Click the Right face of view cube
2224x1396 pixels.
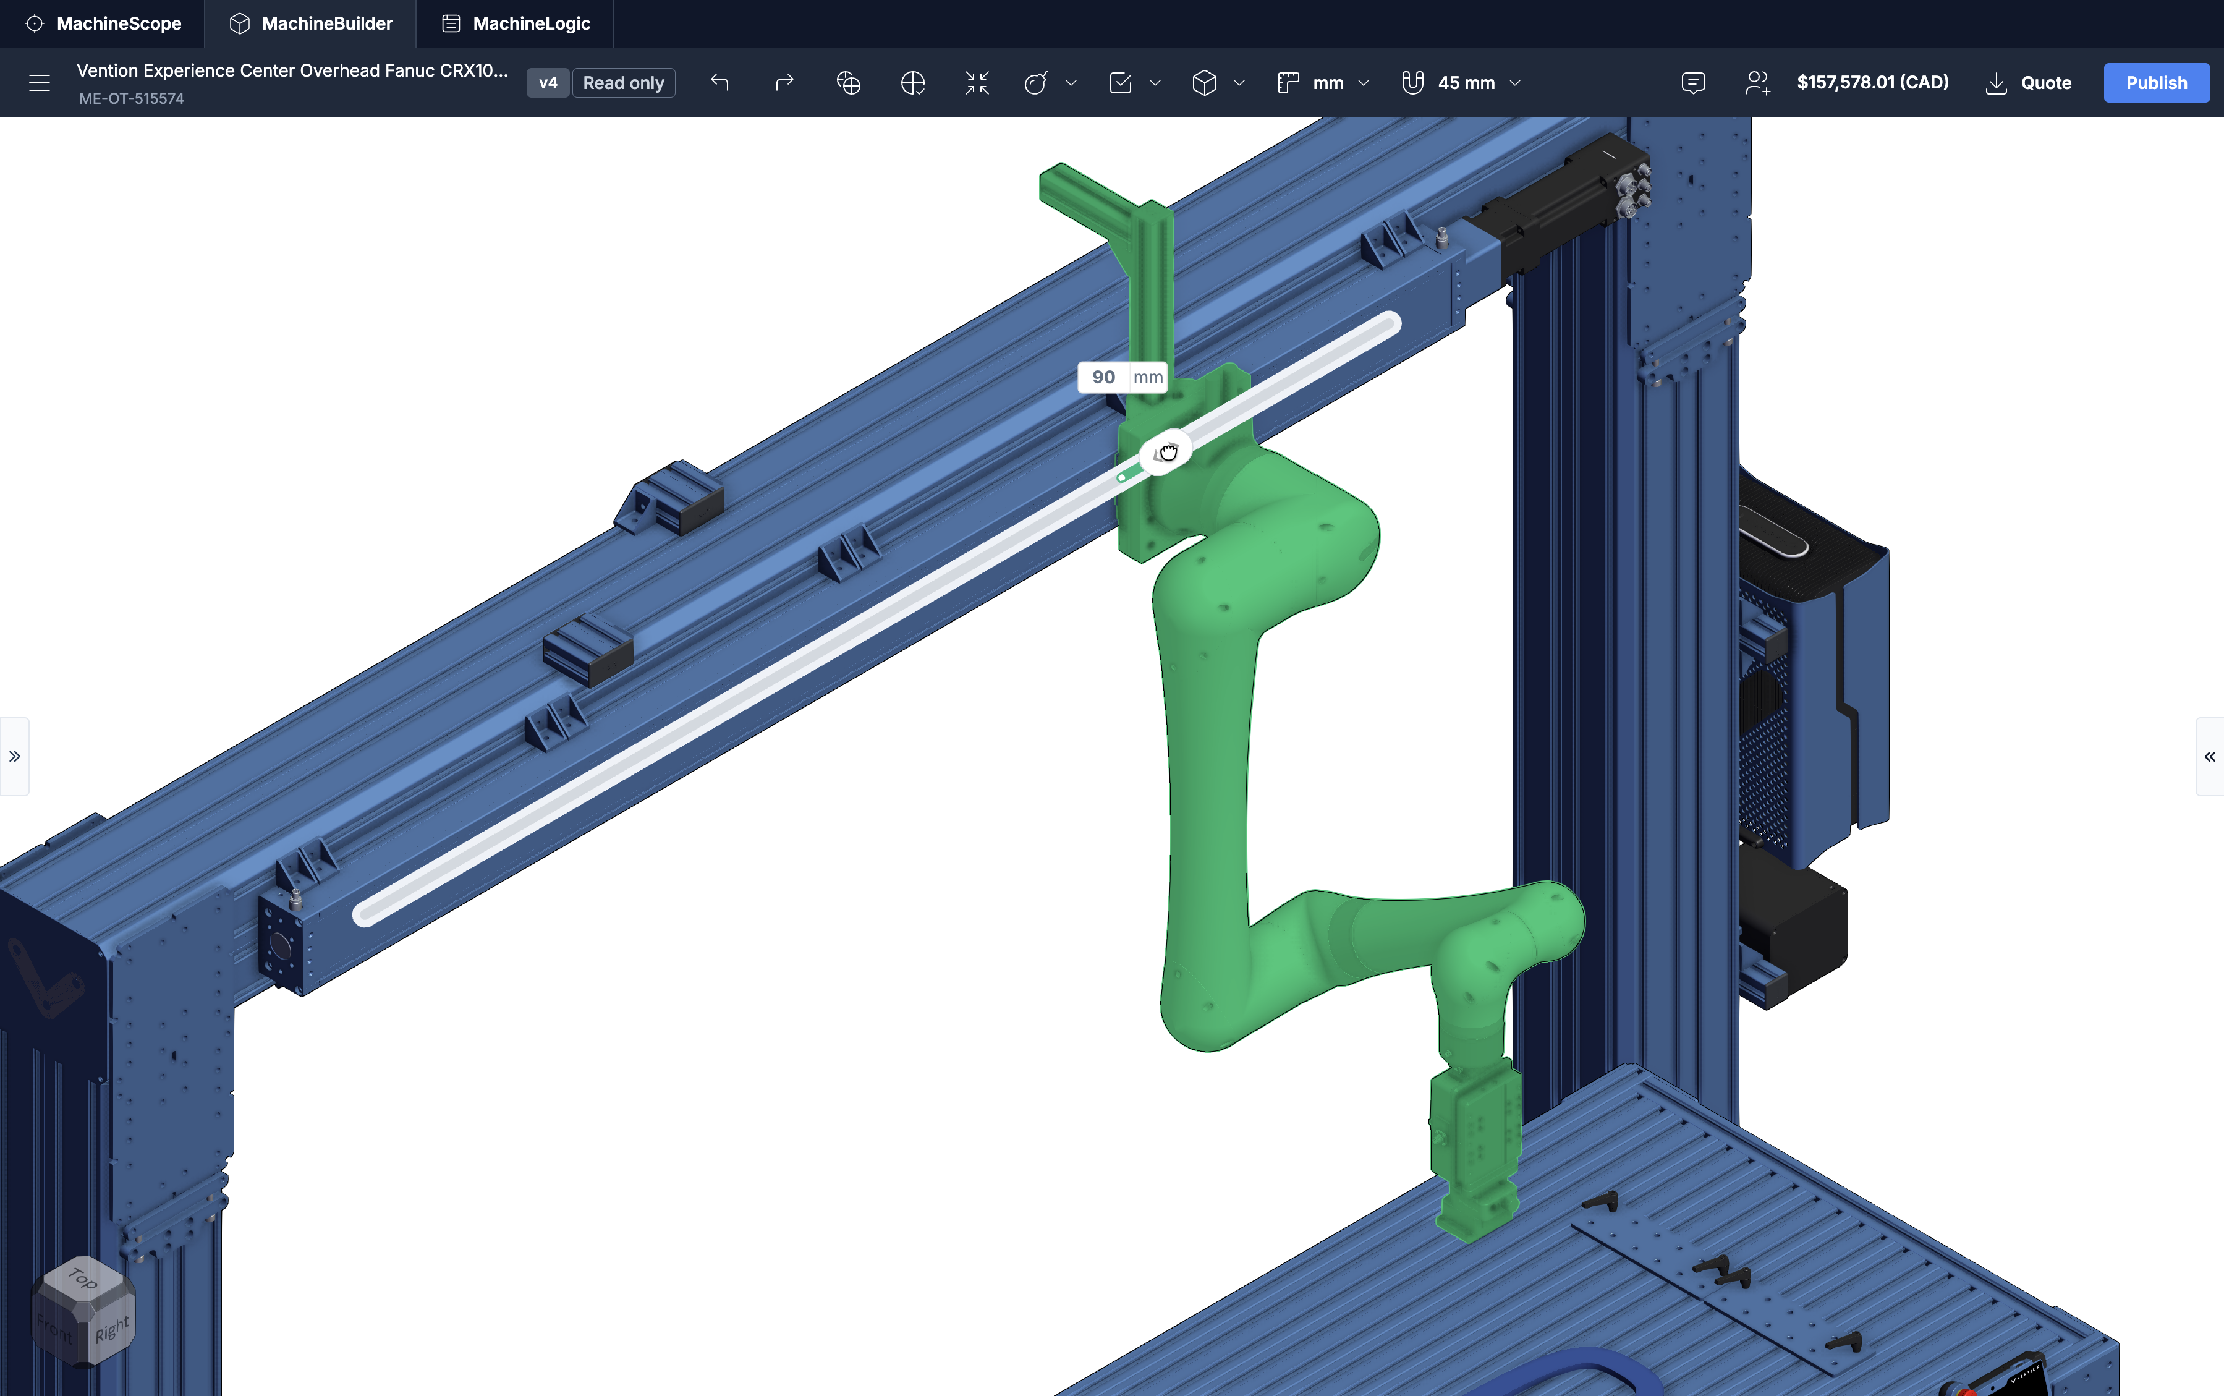tap(112, 1329)
